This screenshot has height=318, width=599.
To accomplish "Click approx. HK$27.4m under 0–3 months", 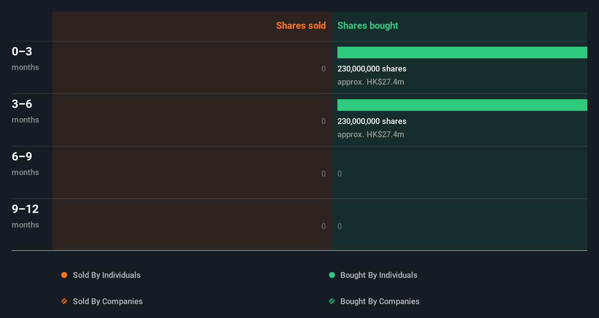I will coord(371,82).
